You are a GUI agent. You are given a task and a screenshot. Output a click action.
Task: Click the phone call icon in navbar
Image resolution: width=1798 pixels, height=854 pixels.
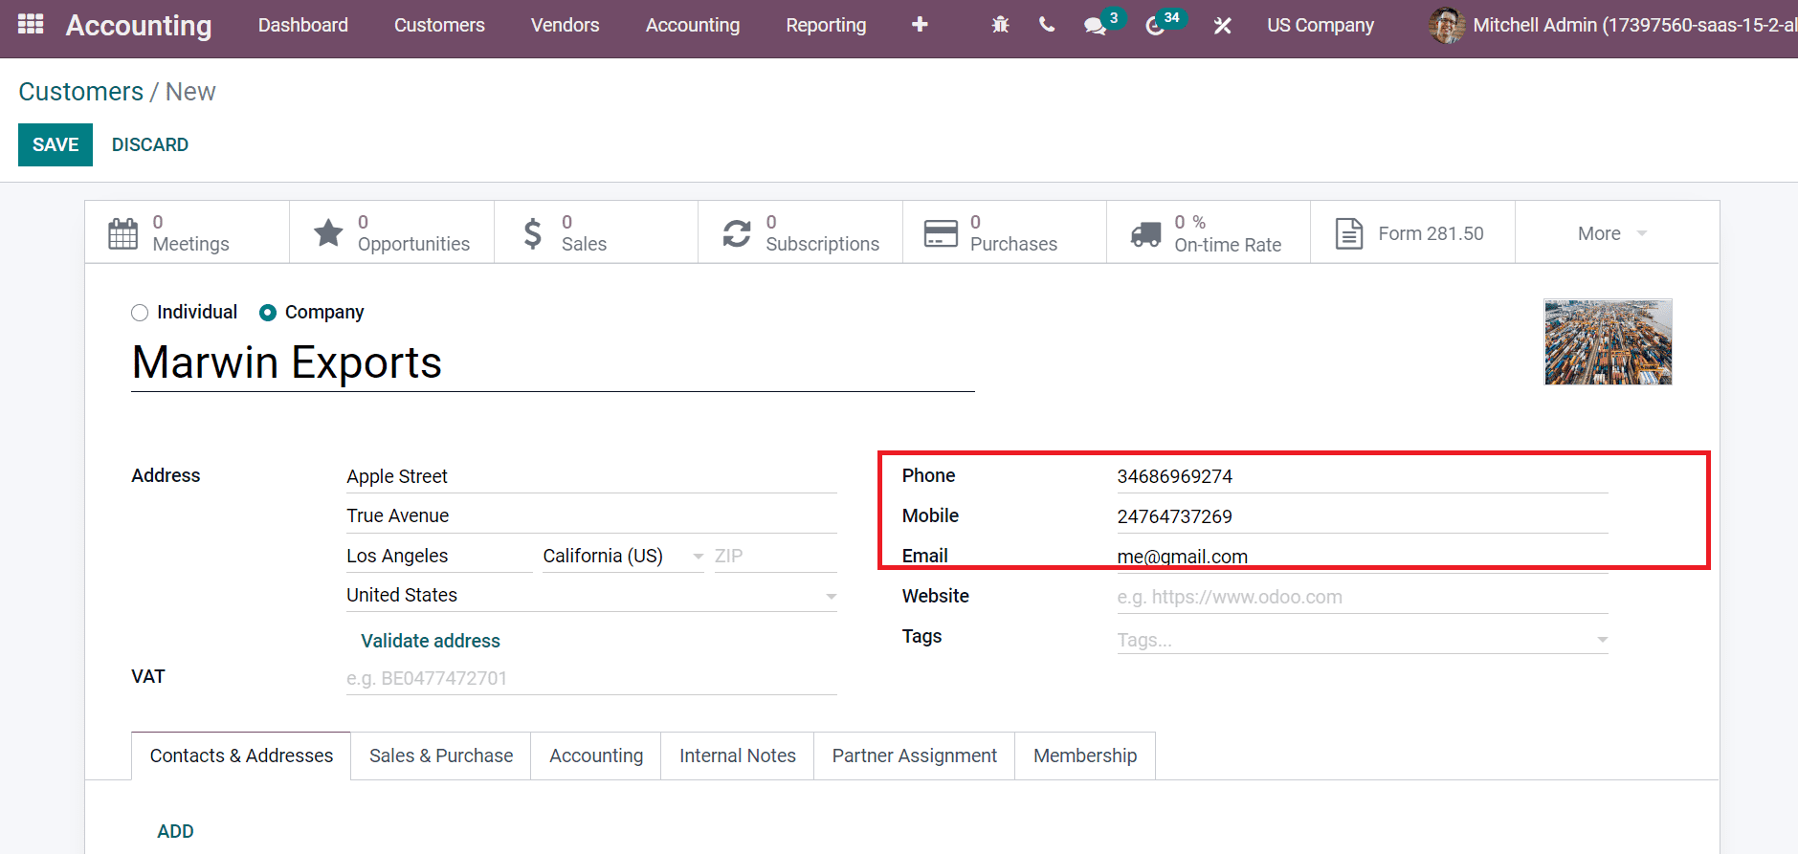point(1047,25)
